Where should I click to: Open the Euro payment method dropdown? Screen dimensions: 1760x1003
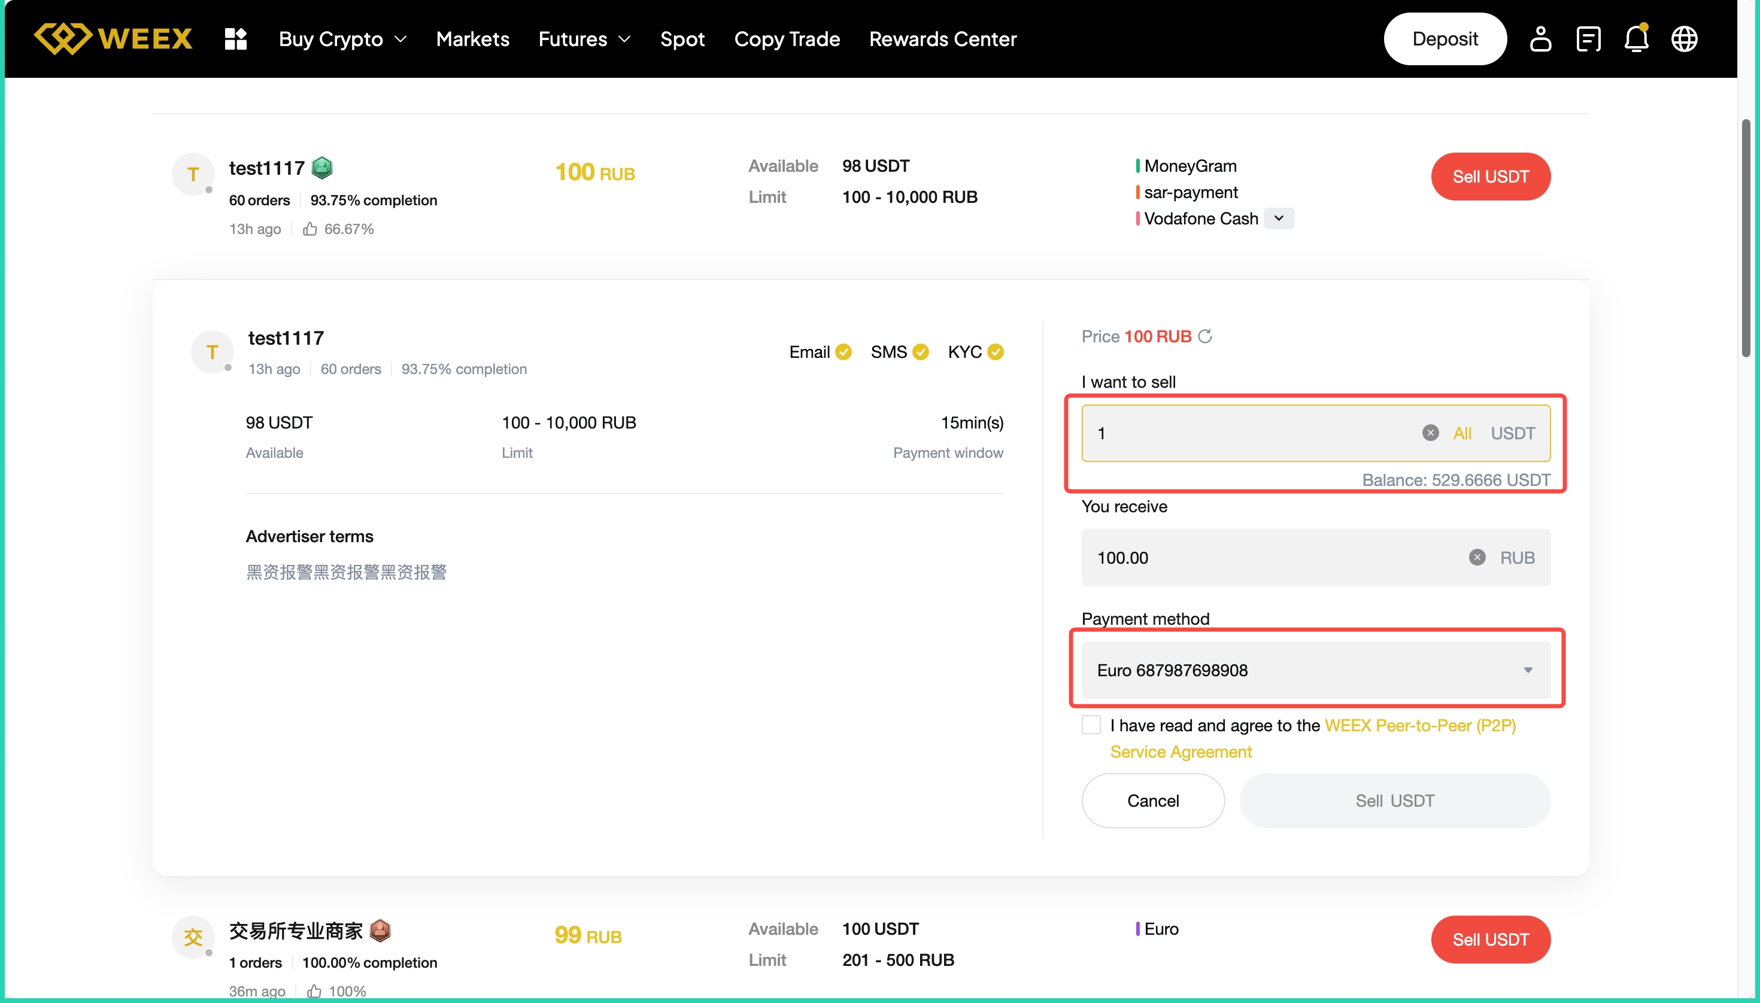click(1316, 670)
